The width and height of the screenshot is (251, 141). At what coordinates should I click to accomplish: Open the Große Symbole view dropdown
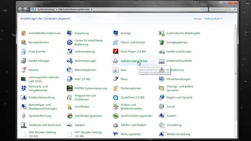[x=213, y=19]
